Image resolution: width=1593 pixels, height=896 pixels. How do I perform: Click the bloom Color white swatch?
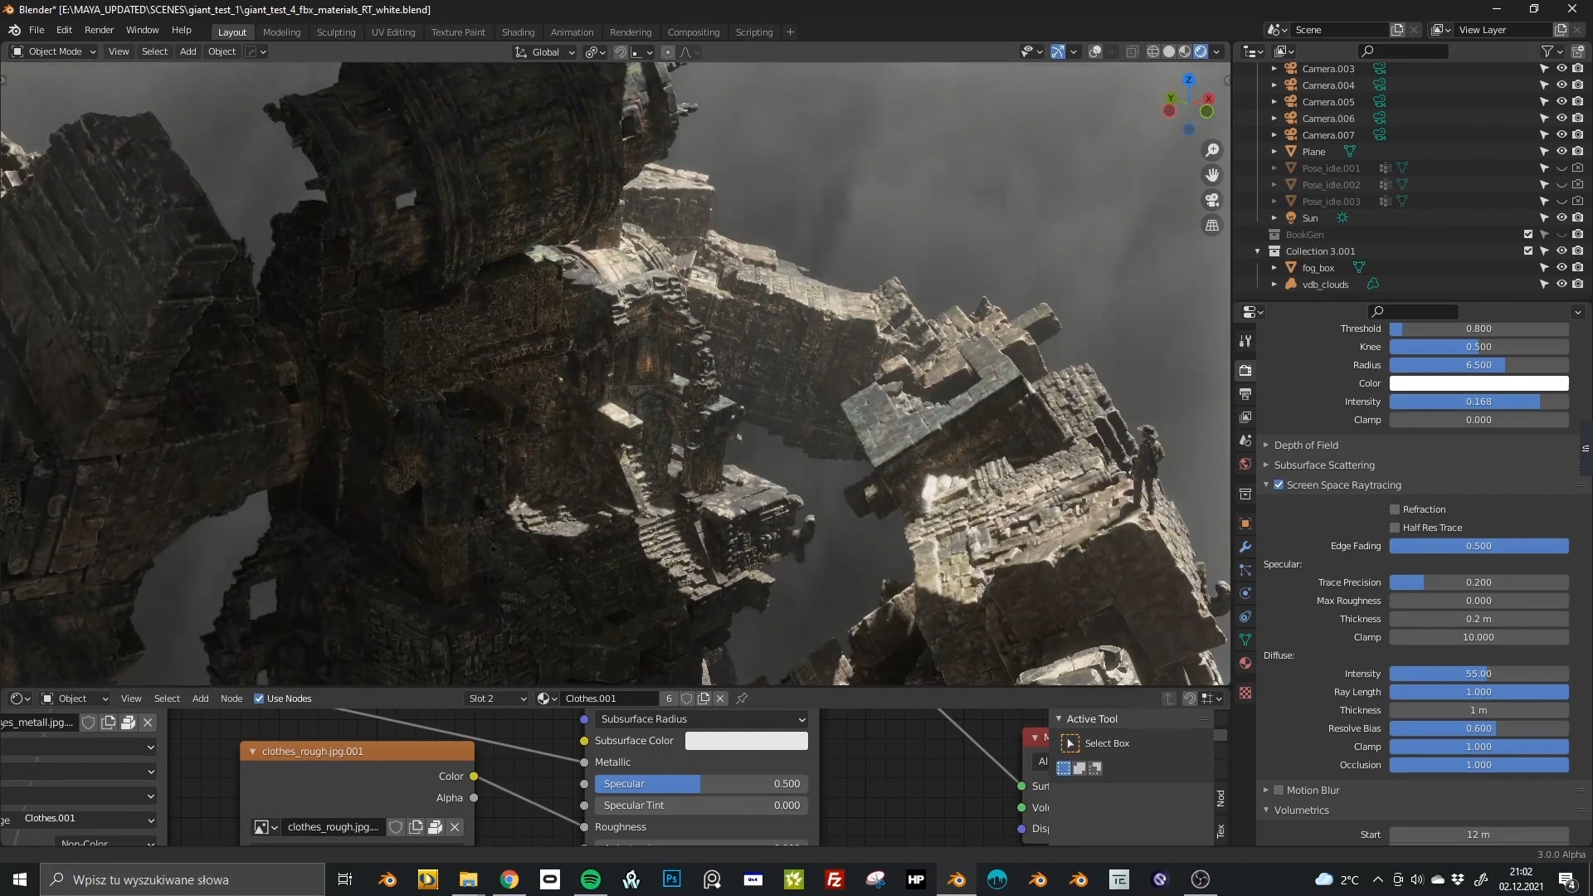(1479, 383)
